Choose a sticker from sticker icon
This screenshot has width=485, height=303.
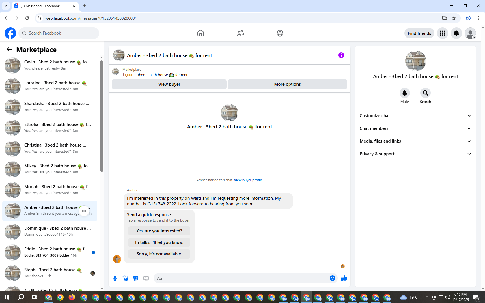(136, 278)
